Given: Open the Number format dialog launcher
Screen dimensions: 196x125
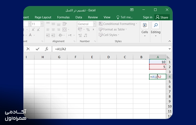Looking at the screenshot, I should [x=95, y=41].
